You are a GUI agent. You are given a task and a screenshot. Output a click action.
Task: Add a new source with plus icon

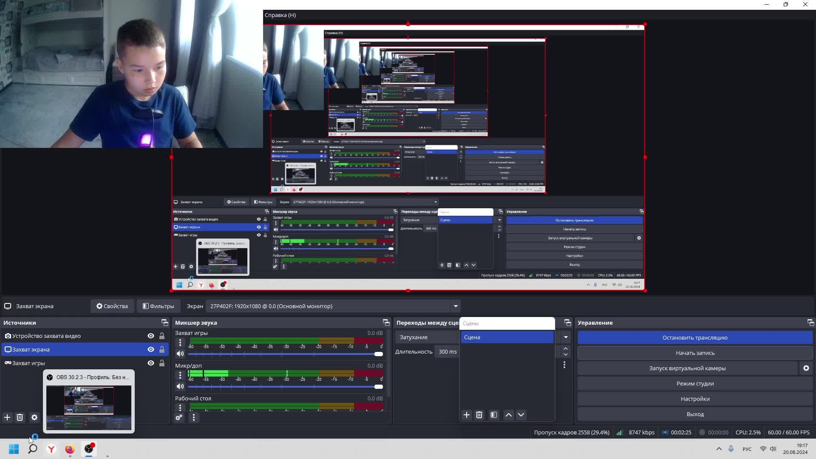click(7, 417)
